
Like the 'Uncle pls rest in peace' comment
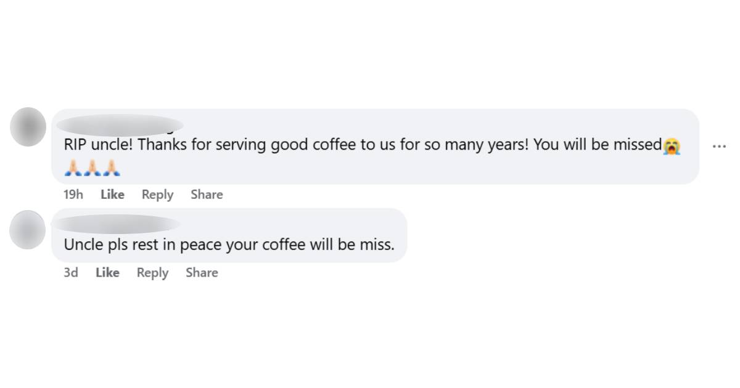coord(107,273)
